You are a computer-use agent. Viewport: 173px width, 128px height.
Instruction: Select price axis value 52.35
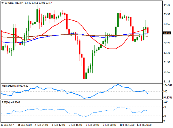167,53
